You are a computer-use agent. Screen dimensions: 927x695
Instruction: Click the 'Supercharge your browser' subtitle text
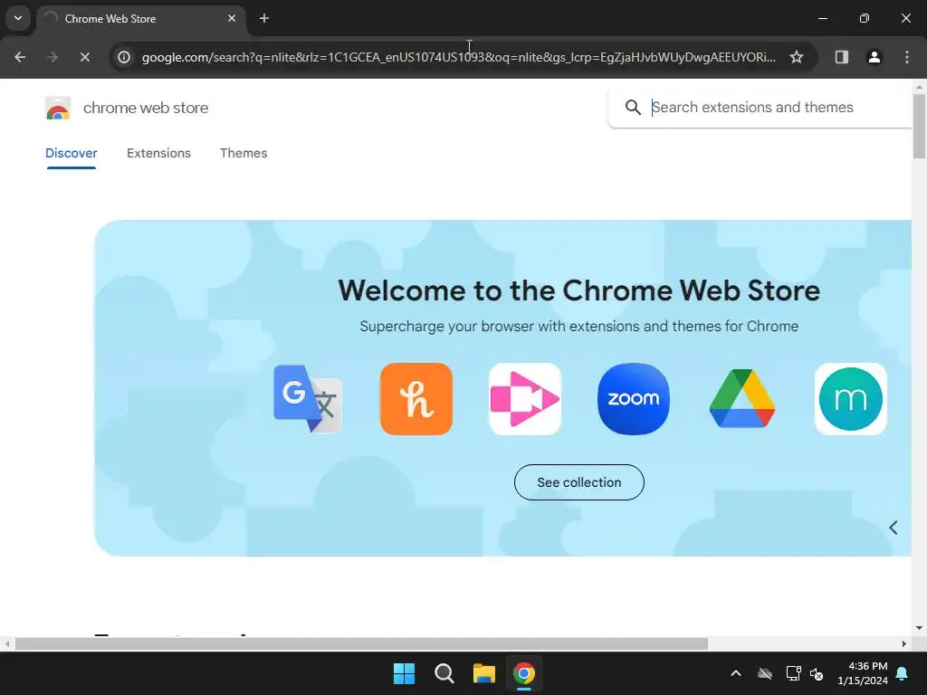[x=578, y=326]
